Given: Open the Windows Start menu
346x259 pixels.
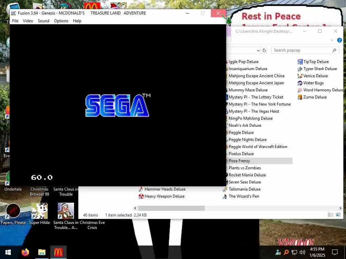Looking at the screenshot, I should (8, 252).
